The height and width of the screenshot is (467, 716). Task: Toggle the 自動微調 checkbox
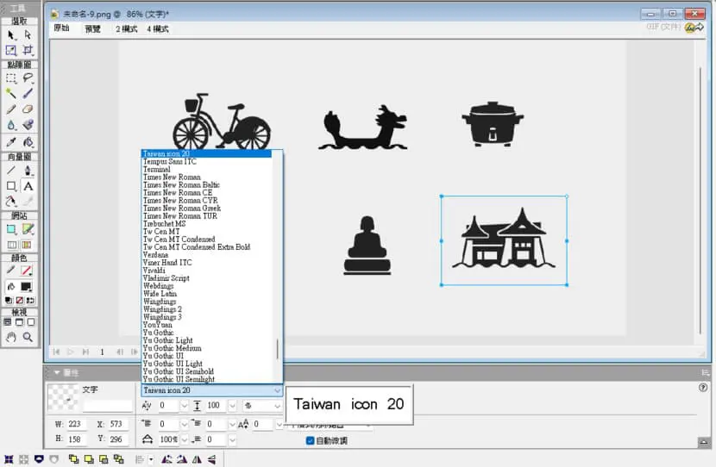[x=310, y=440]
